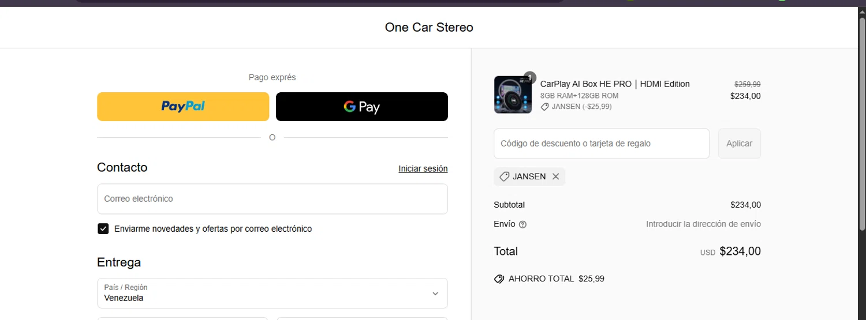Click the scrollbar up arrow
866x320 pixels.
(862, 11)
